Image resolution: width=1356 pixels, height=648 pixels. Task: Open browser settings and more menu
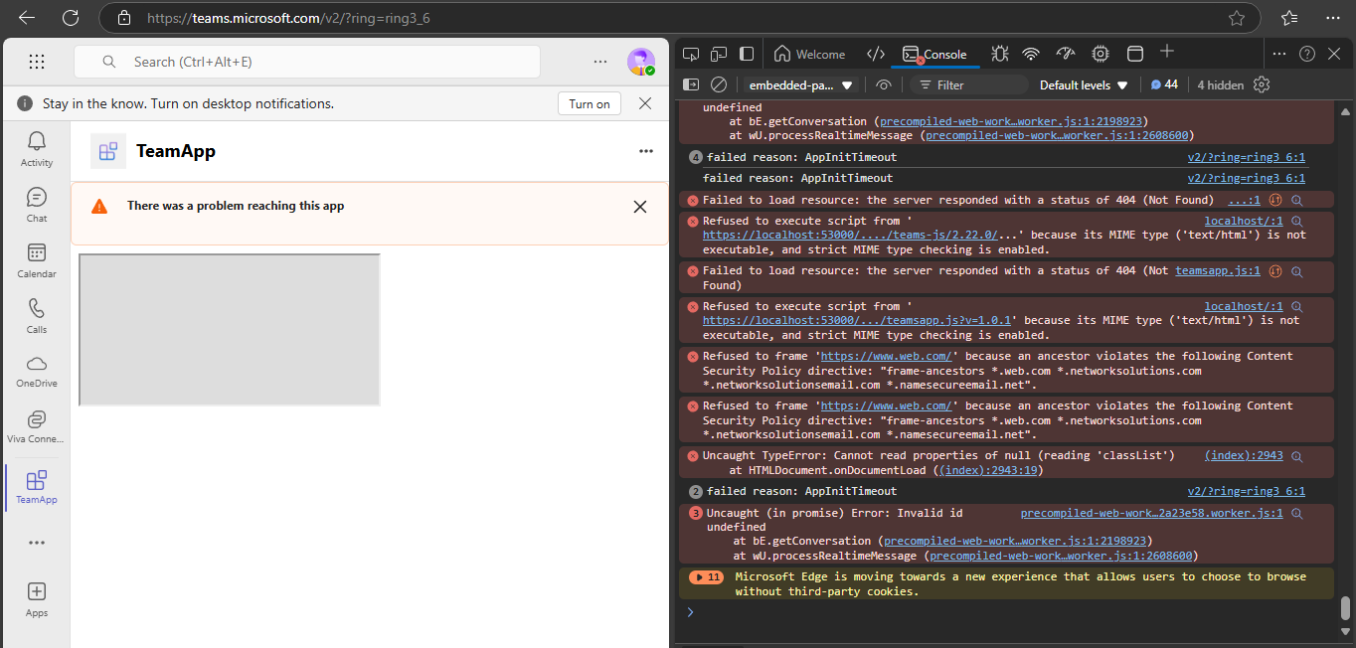pos(1331,18)
